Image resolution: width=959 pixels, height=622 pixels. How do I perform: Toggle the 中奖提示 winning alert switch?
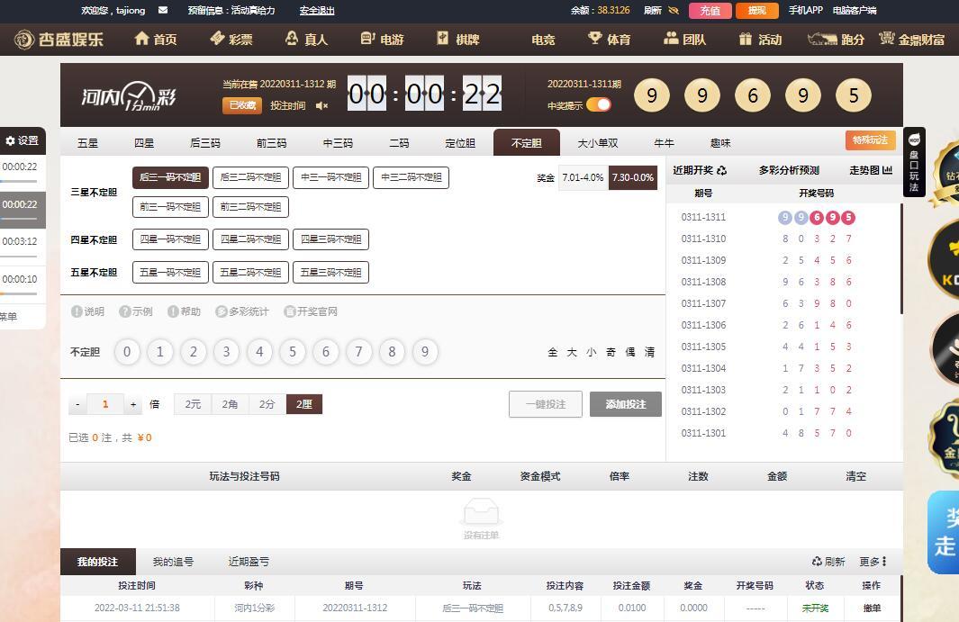[x=598, y=104]
